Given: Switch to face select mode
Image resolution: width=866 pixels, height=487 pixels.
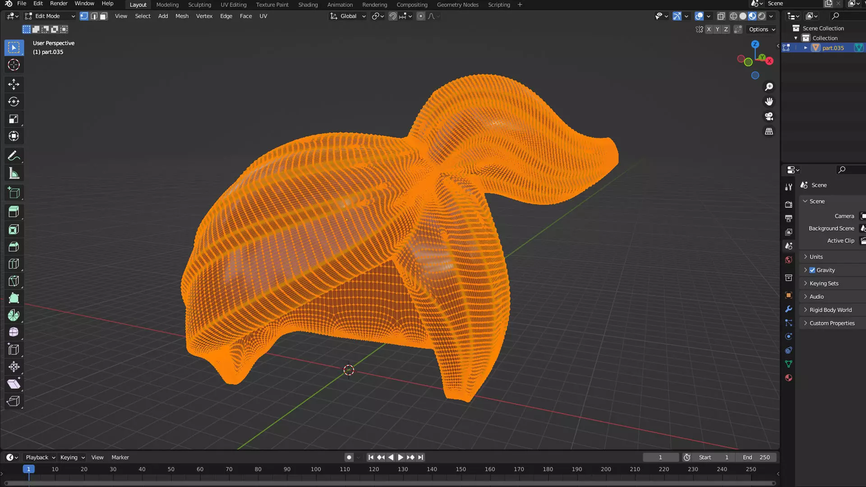Looking at the screenshot, I should [103, 16].
